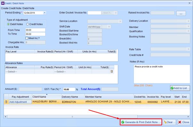Select the Credit Notes radio button

(28, 24)
